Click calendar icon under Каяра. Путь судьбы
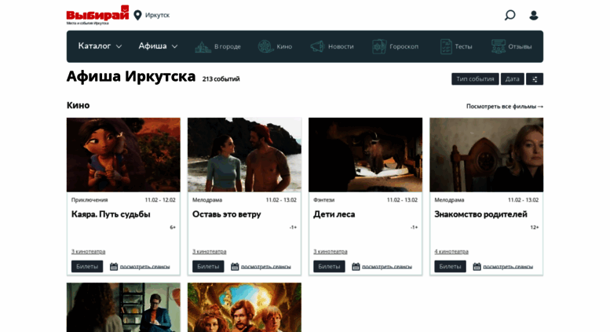Image resolution: width=610 pixels, height=332 pixels. (114, 267)
